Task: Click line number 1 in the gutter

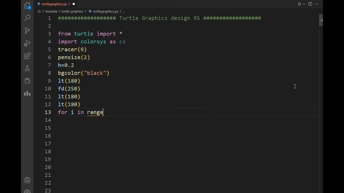Action: (49, 18)
